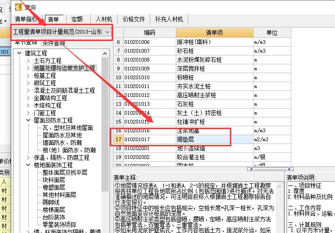
Task: Expand the 门窗工程 node
Action: pos(28,113)
